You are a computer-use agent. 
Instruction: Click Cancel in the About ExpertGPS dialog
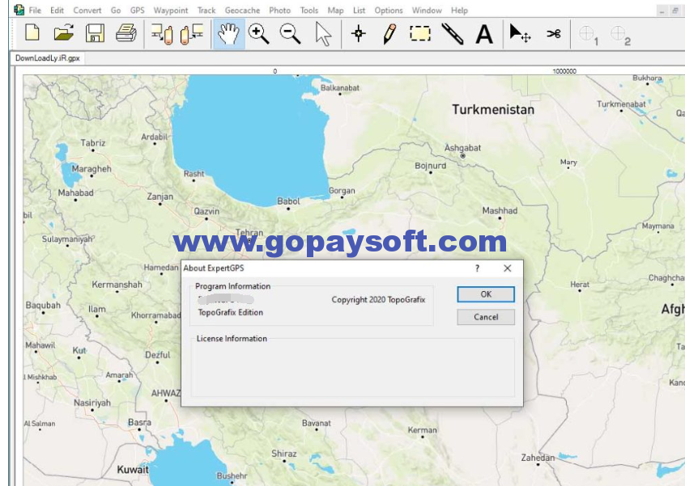click(x=486, y=317)
